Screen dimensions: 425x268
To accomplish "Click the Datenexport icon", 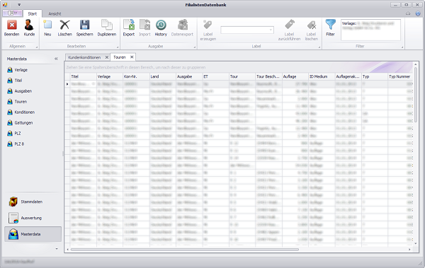I will click(x=183, y=25).
